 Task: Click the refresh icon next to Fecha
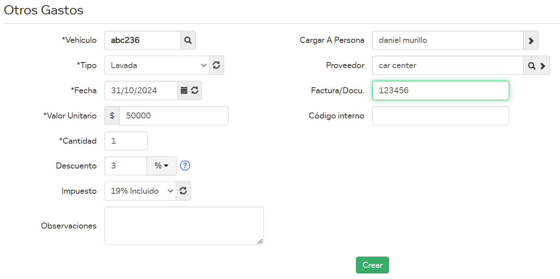[x=195, y=90]
